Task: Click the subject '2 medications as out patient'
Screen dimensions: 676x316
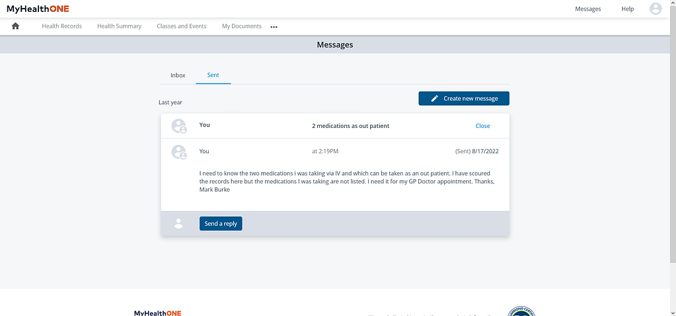Action: (x=350, y=126)
